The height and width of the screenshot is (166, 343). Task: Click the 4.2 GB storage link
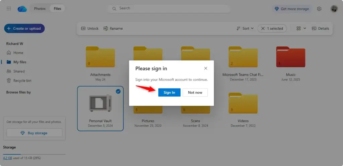click(x=7, y=158)
